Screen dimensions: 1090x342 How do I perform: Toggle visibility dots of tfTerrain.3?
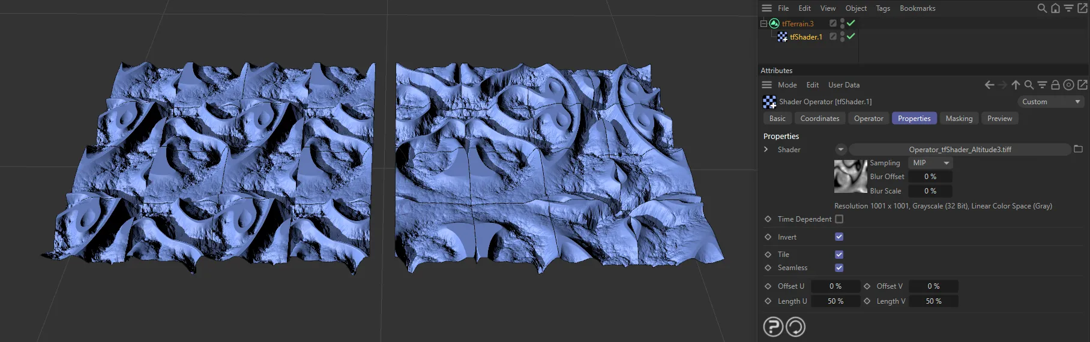tap(842, 23)
